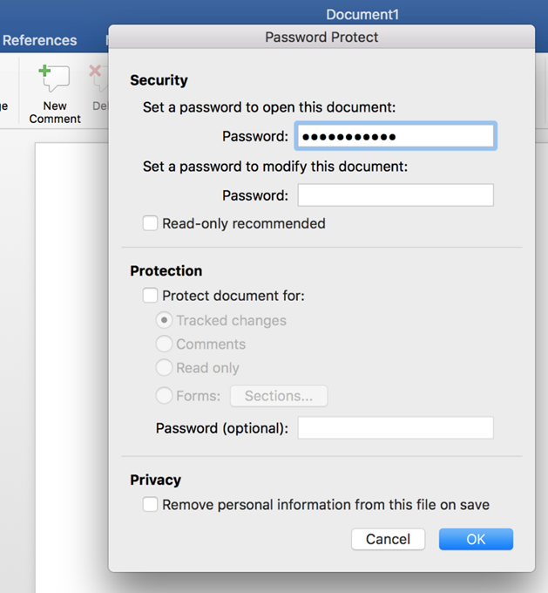Check Protect document for option
548x593 pixels.
click(x=150, y=296)
